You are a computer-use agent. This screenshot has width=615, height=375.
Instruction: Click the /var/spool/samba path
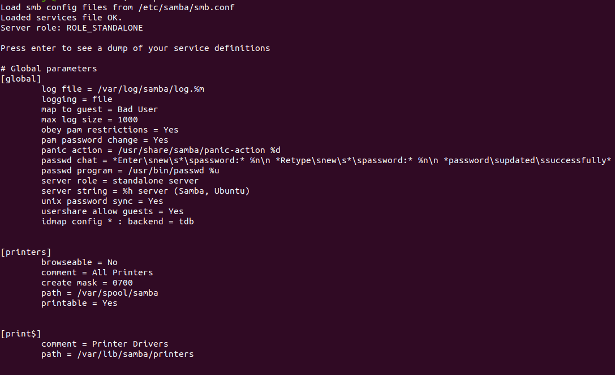[x=118, y=293]
